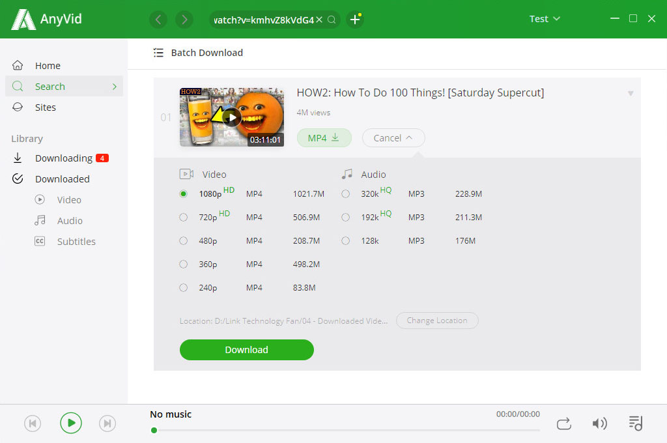Image resolution: width=667 pixels, height=443 pixels.
Task: Toggle repeat mode icon
Action: [564, 423]
